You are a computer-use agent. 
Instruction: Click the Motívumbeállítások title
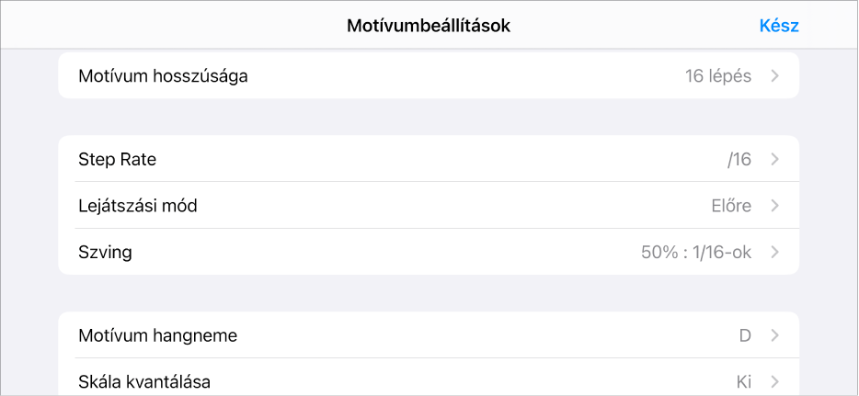click(x=429, y=26)
